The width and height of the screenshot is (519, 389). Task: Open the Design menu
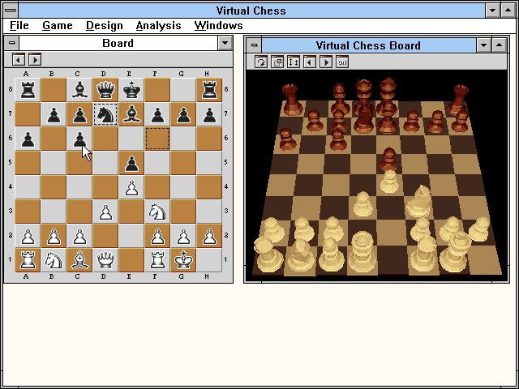pyautogui.click(x=105, y=25)
